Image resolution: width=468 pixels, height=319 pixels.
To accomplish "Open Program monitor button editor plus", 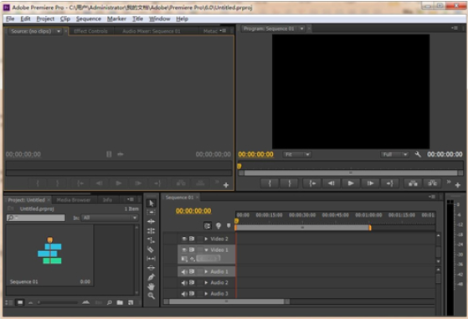I will (x=458, y=185).
